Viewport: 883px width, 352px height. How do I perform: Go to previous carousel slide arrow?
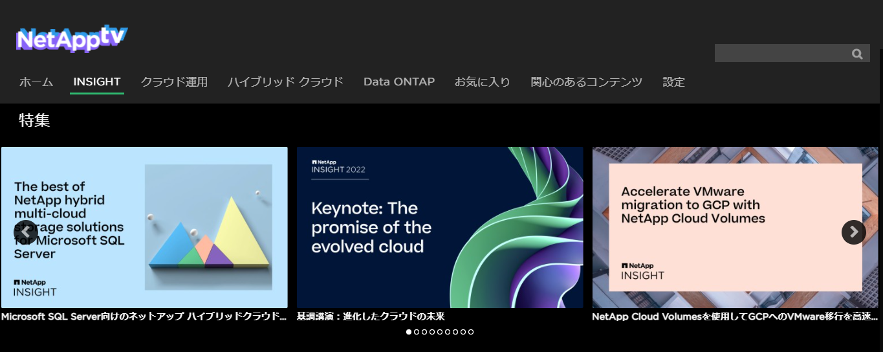click(26, 232)
